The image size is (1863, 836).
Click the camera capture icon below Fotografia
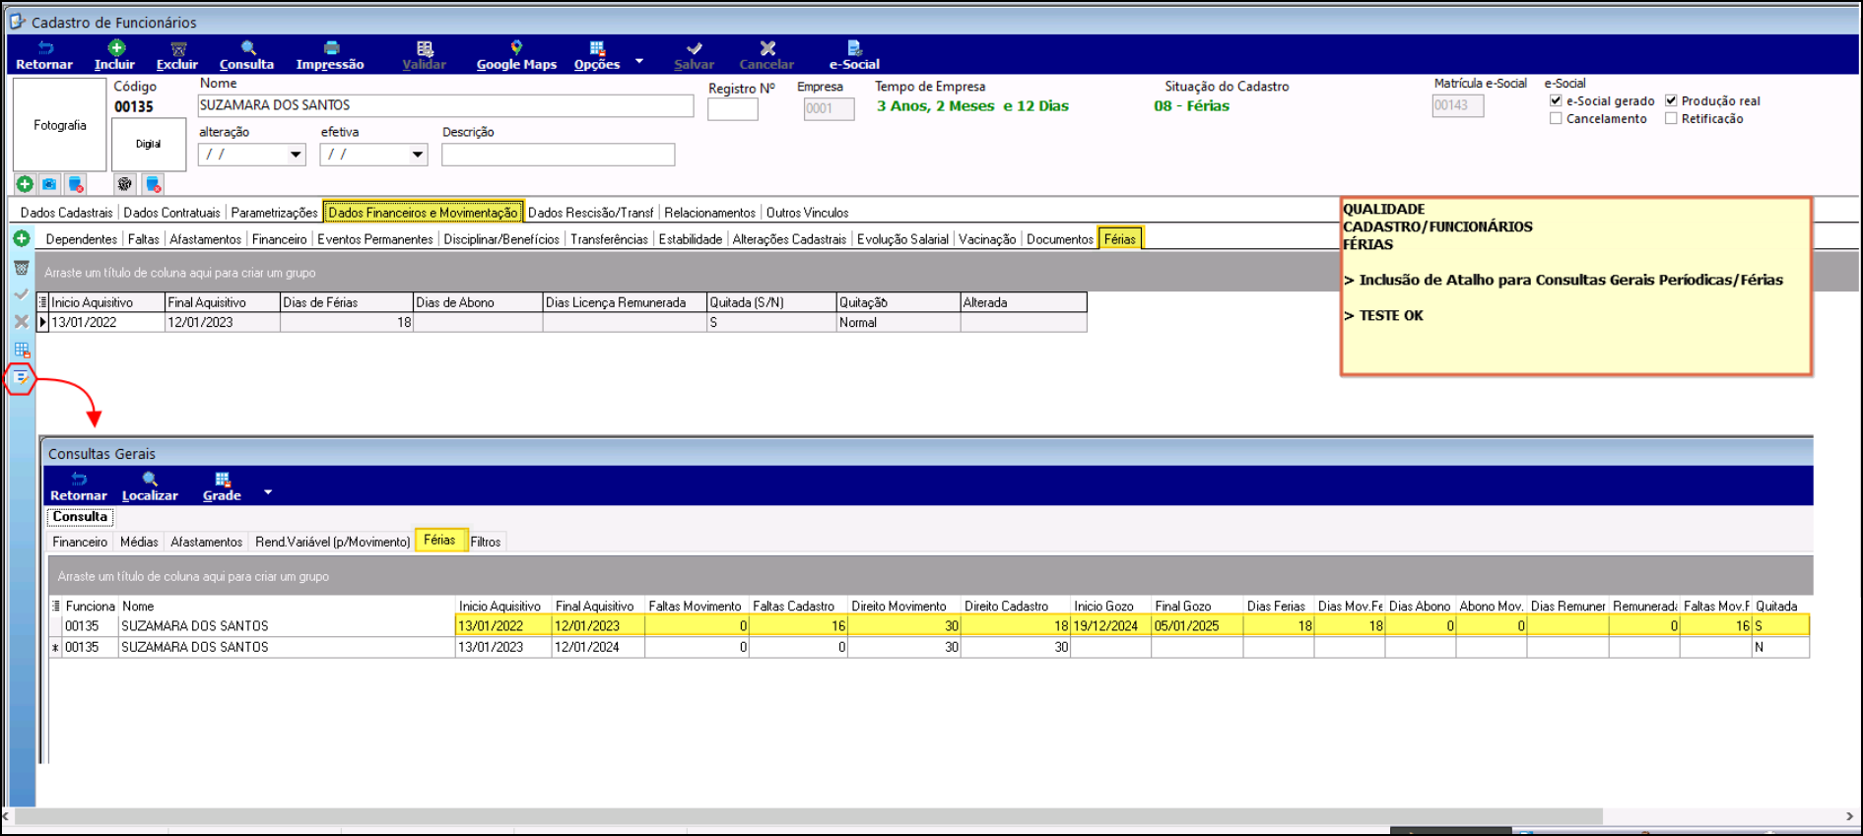[x=49, y=184]
